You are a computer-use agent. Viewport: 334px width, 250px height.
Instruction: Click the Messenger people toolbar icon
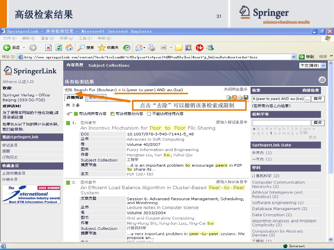click(x=210, y=48)
